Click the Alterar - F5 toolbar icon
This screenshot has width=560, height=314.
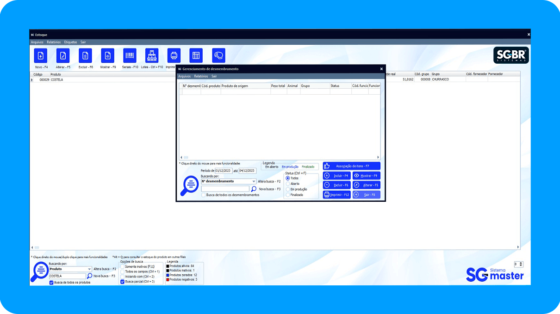(63, 55)
